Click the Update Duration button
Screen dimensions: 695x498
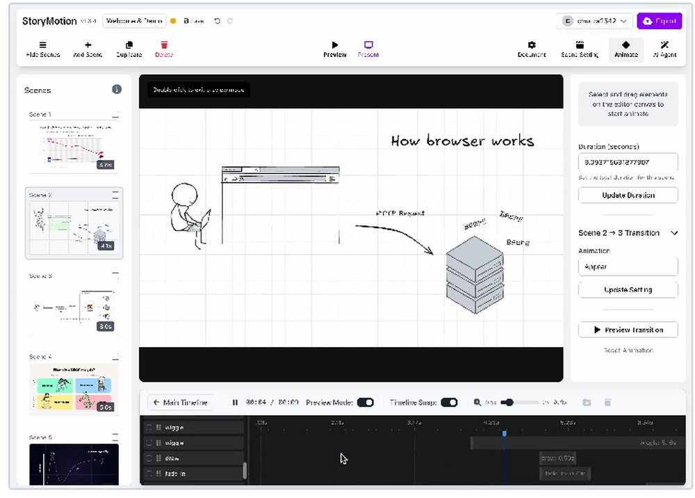628,195
